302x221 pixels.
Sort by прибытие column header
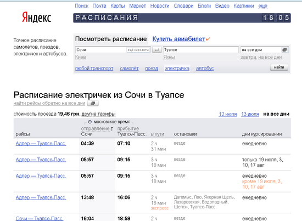pyautogui.click(x=128, y=128)
